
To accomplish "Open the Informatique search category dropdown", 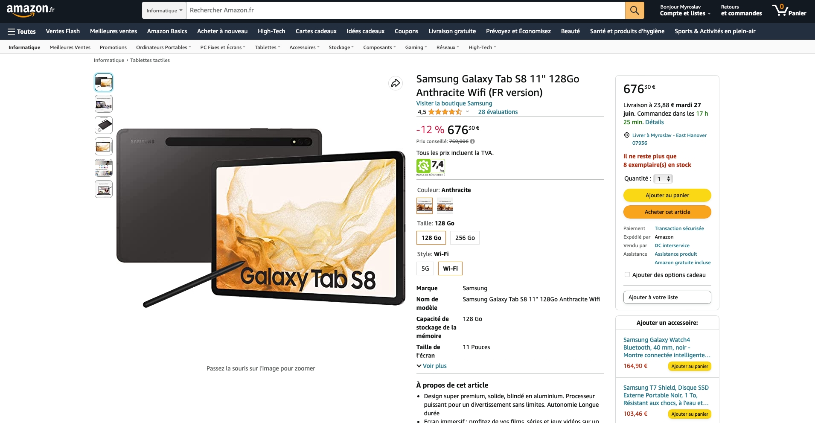I will coord(164,10).
